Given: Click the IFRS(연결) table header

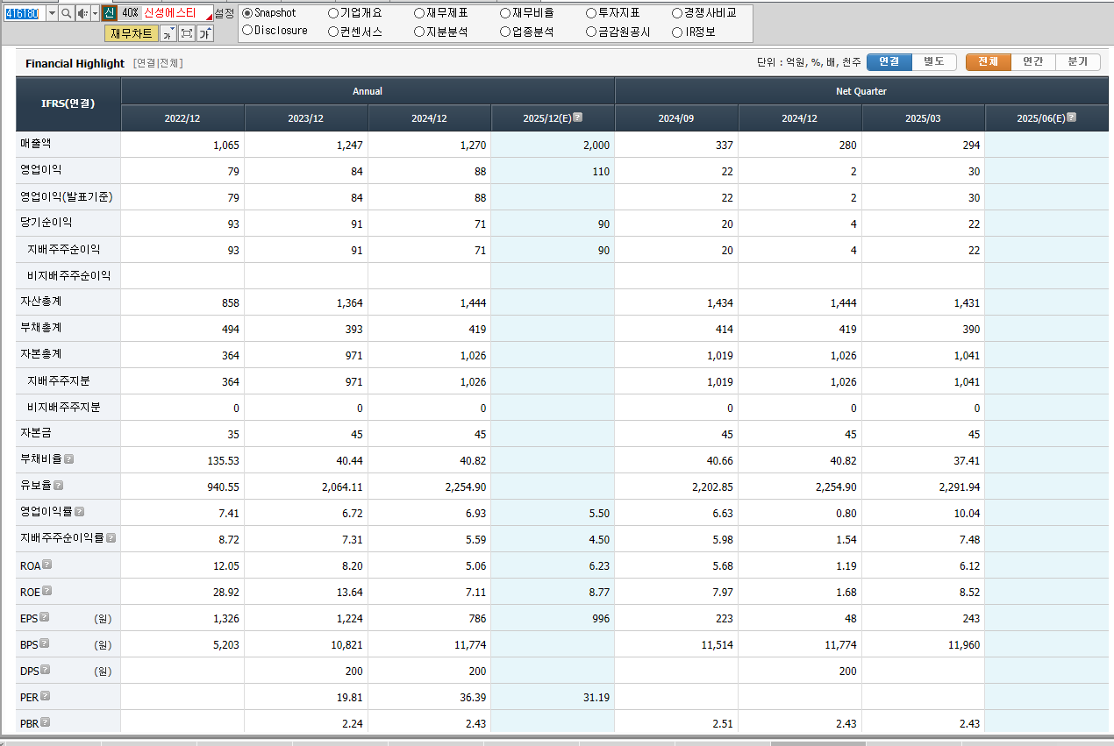Looking at the screenshot, I should pos(68,103).
